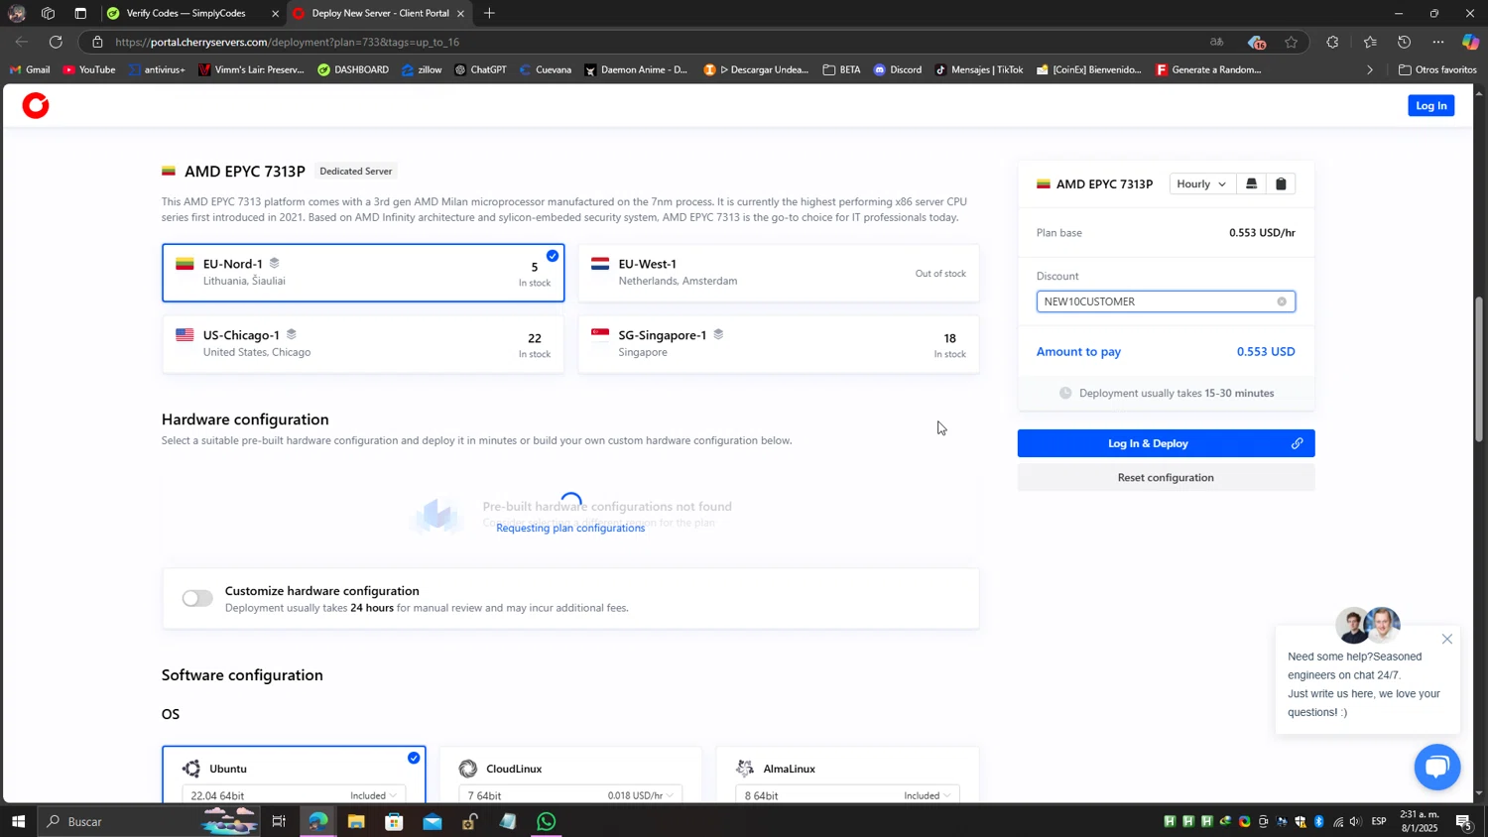The image size is (1488, 837).
Task: Open the Gmail bookmark
Action: 30,69
